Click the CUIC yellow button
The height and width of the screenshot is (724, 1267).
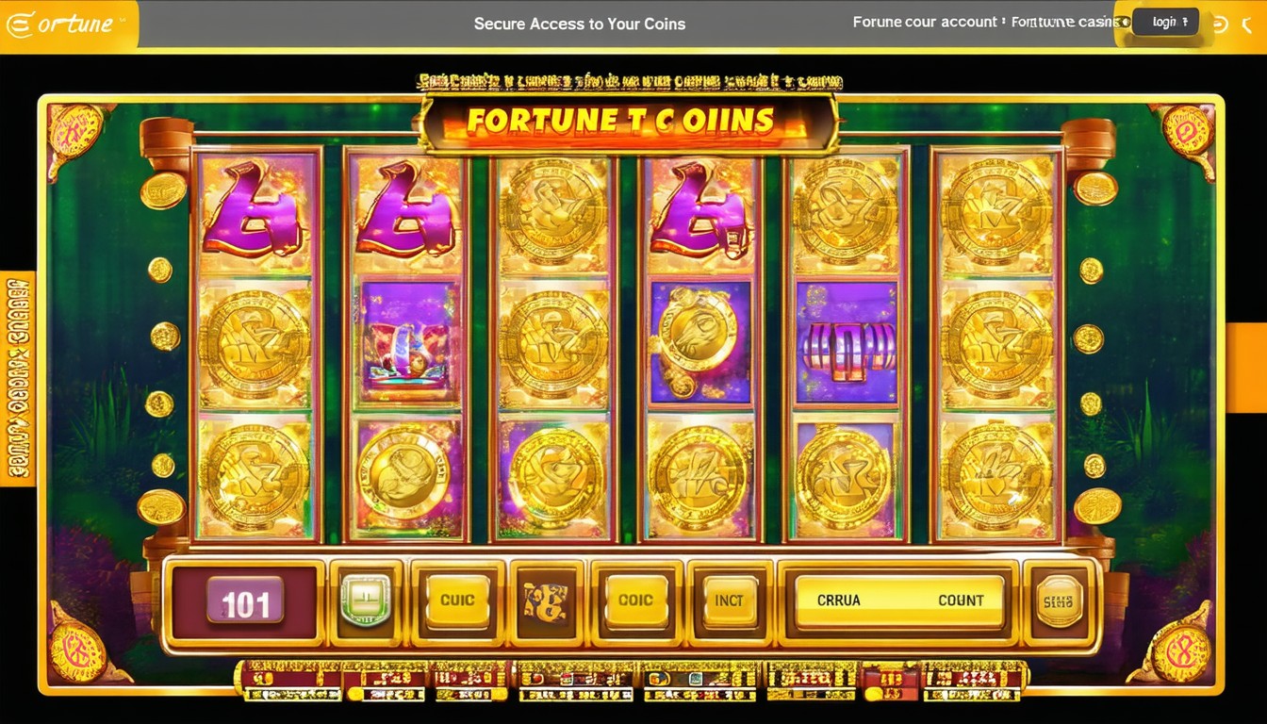point(457,601)
